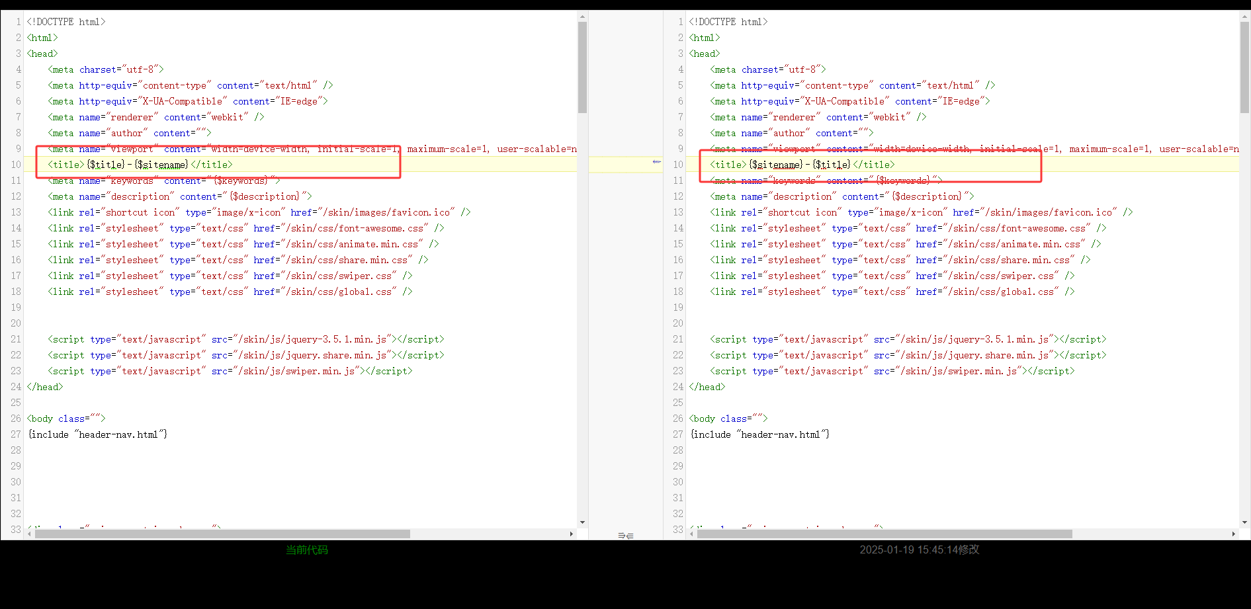The image size is (1251, 609).
Task: Click the jquery.share.min.js script line in right pane
Action: click(x=908, y=355)
